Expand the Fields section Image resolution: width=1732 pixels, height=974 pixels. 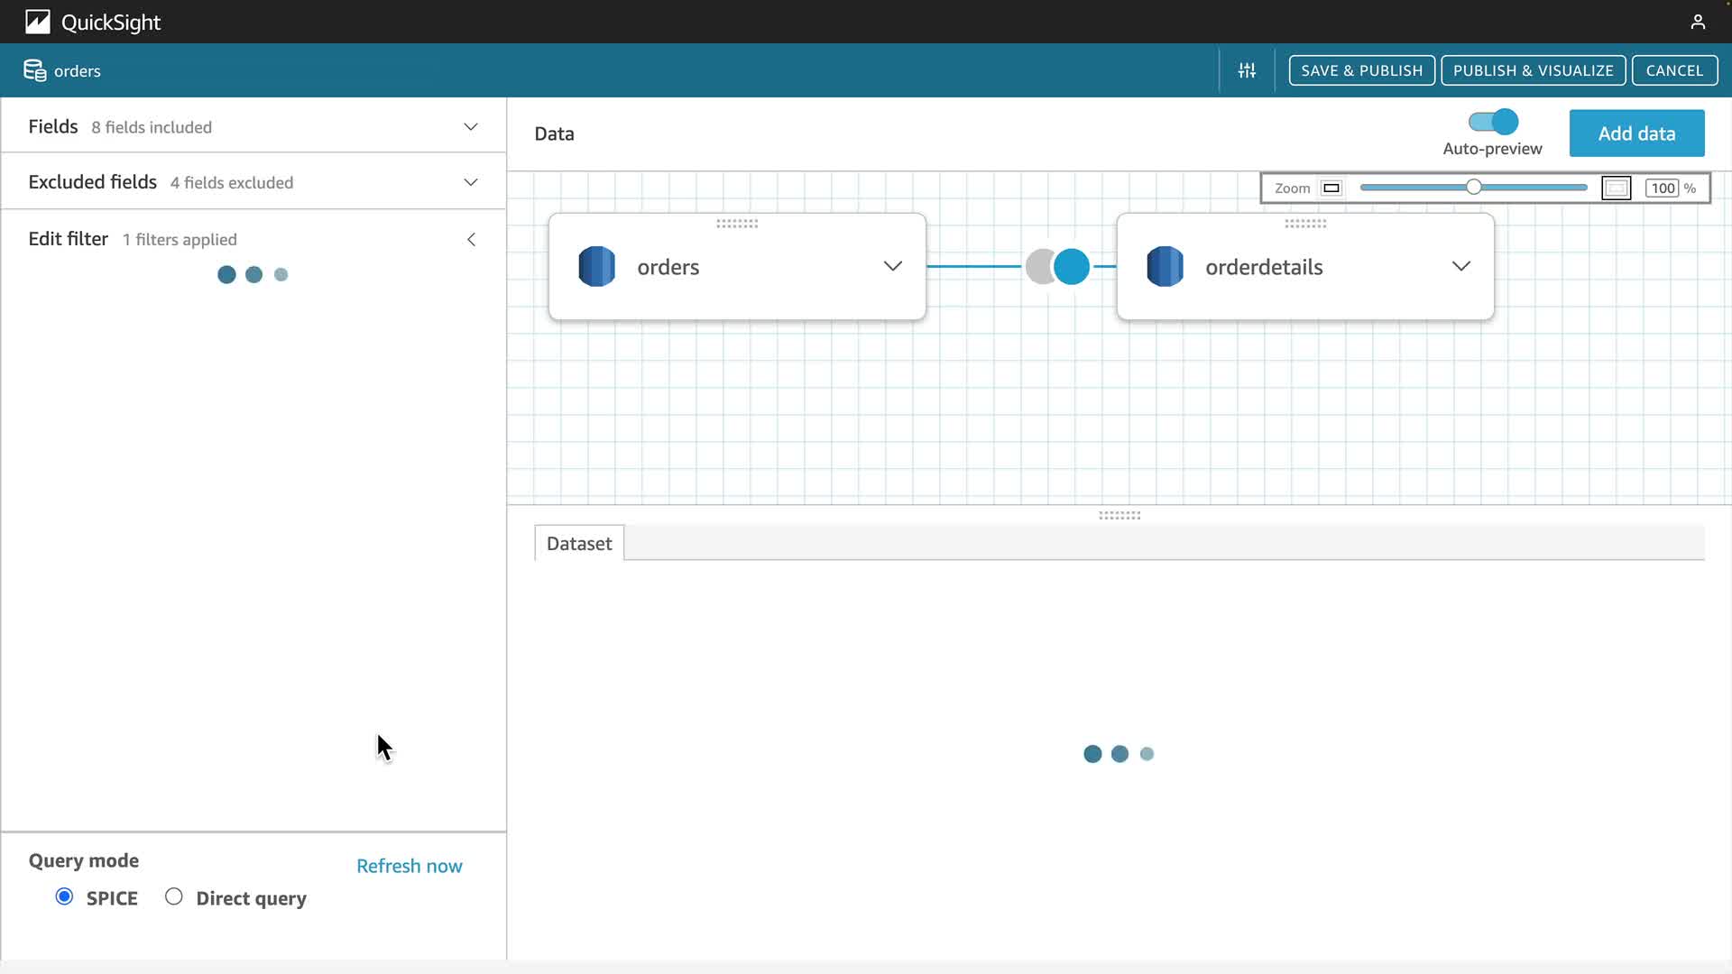coord(470,126)
